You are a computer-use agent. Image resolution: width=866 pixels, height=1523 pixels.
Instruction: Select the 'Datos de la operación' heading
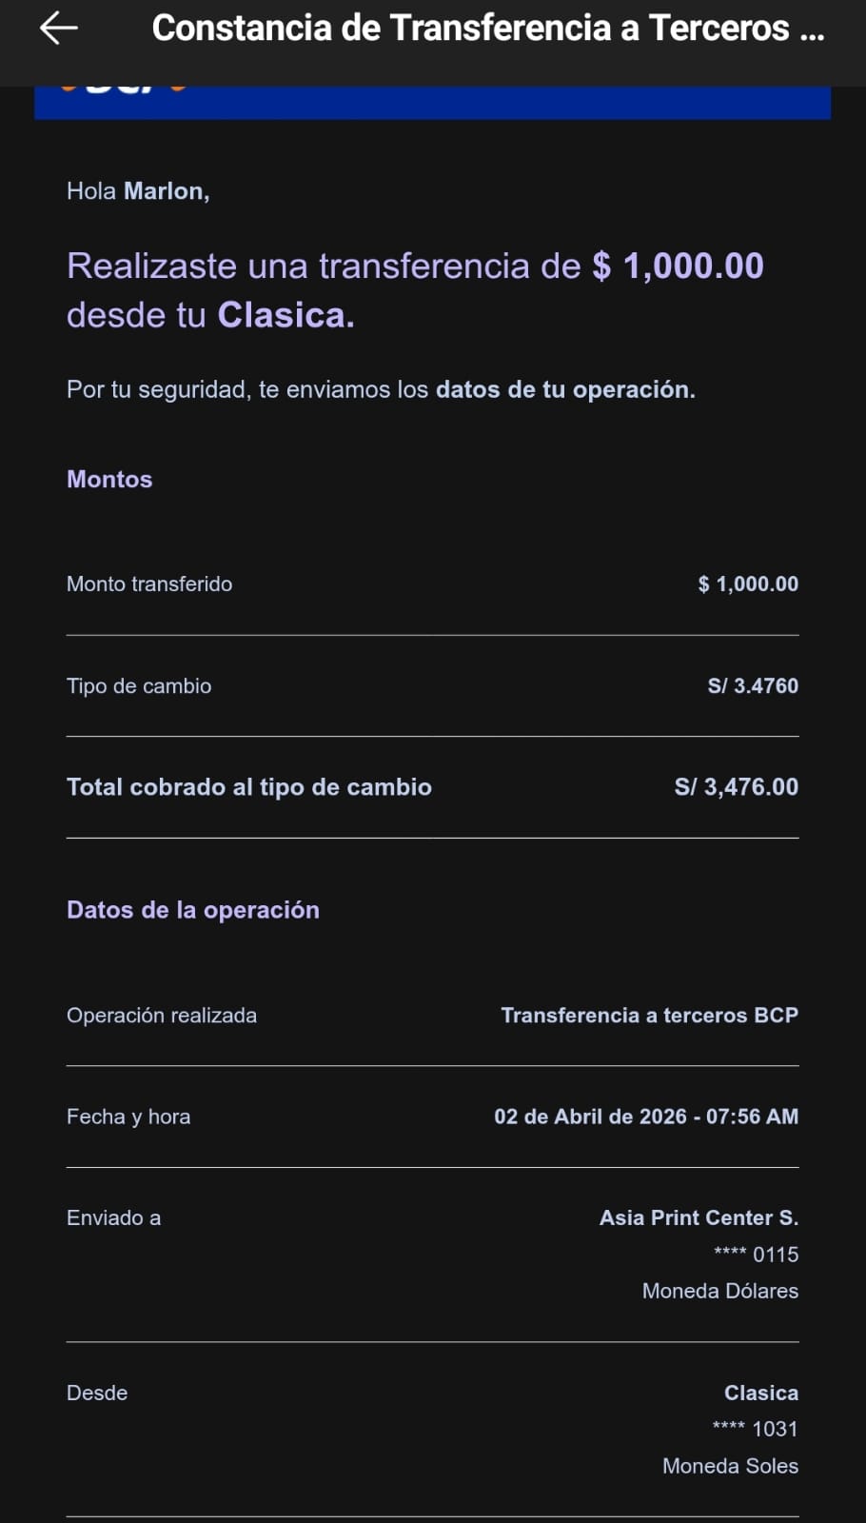click(193, 910)
